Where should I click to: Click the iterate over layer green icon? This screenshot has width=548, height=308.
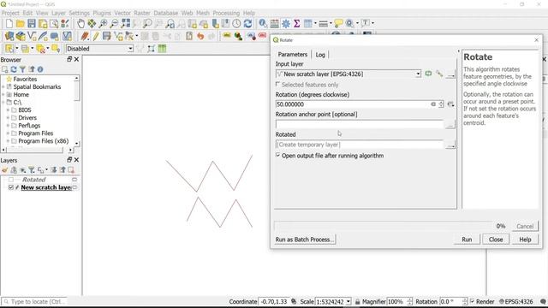pos(428,74)
